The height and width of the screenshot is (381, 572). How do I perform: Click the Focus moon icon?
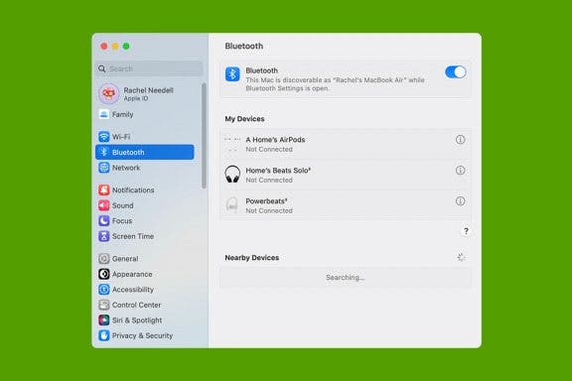coord(104,221)
